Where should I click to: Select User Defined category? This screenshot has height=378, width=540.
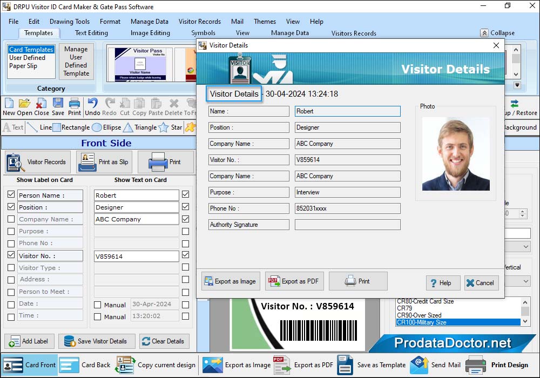click(x=27, y=58)
